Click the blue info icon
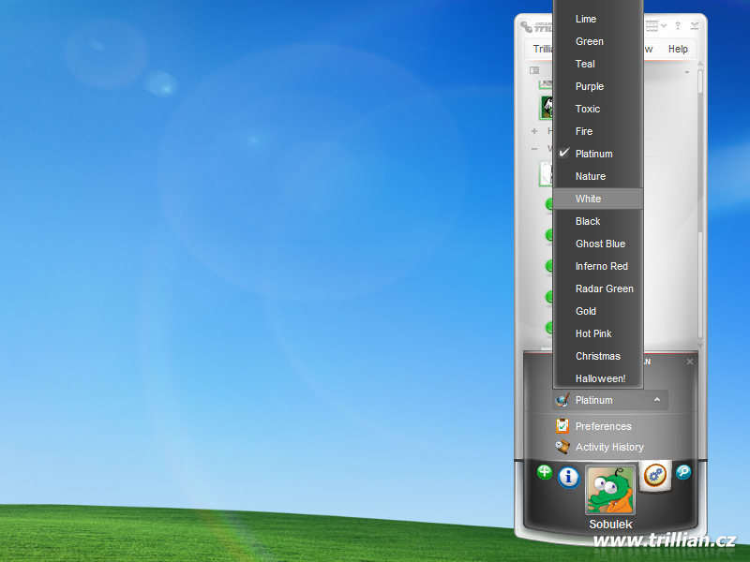Viewport: 750px width, 562px height. click(x=569, y=477)
